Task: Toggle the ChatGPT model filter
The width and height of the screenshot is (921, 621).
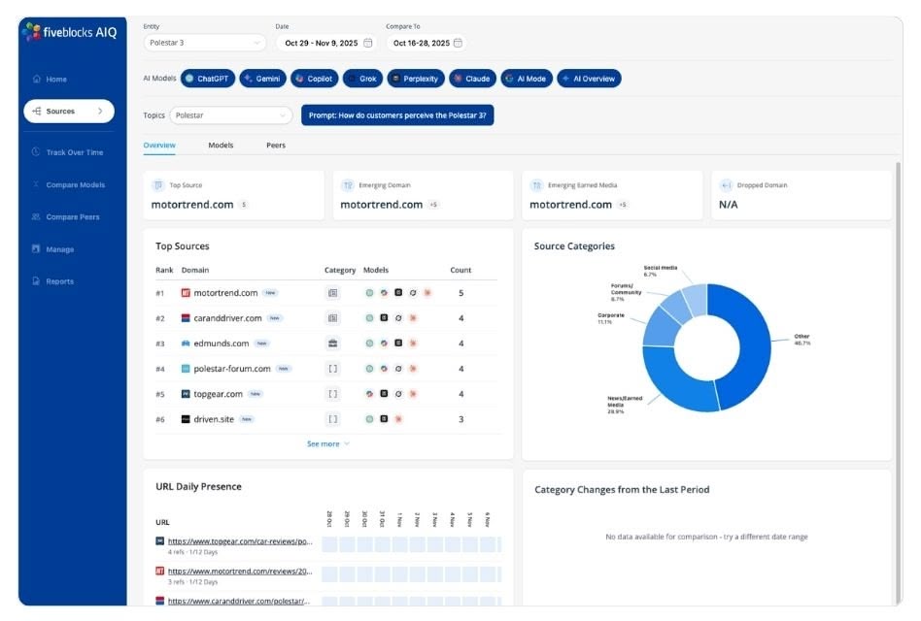Action: point(207,79)
